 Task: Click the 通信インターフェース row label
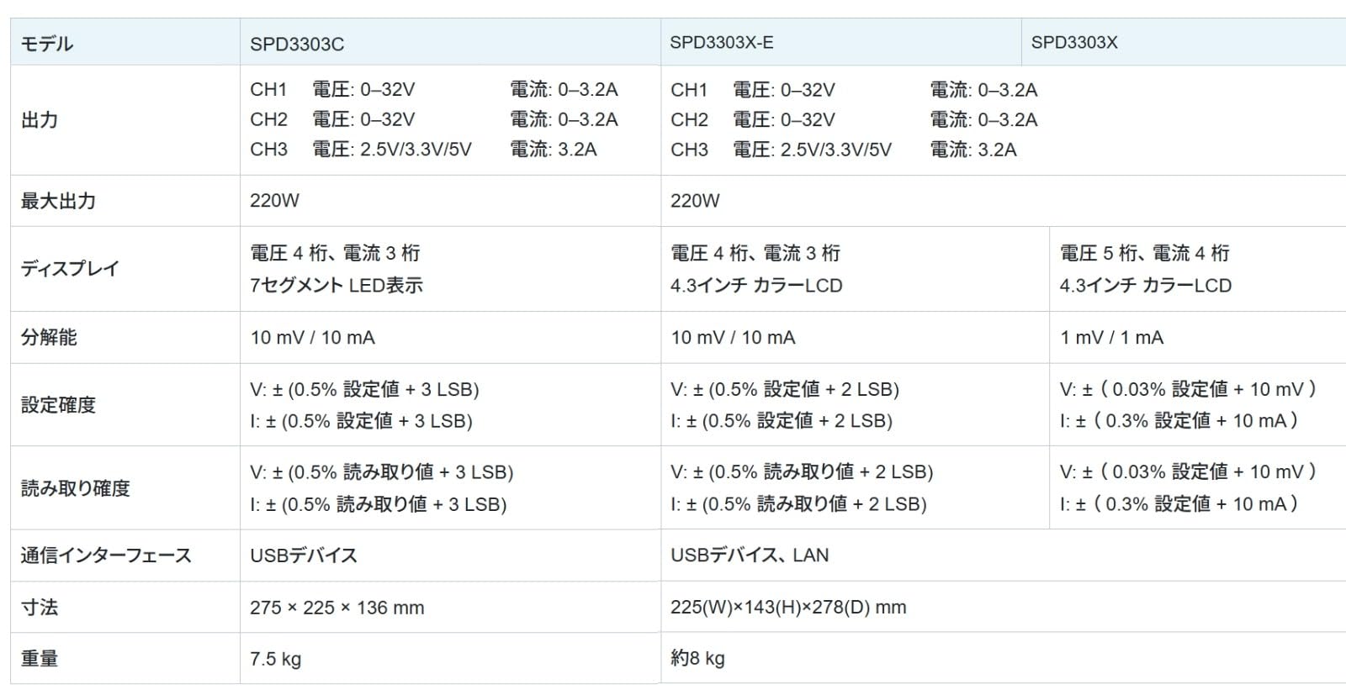tap(106, 555)
